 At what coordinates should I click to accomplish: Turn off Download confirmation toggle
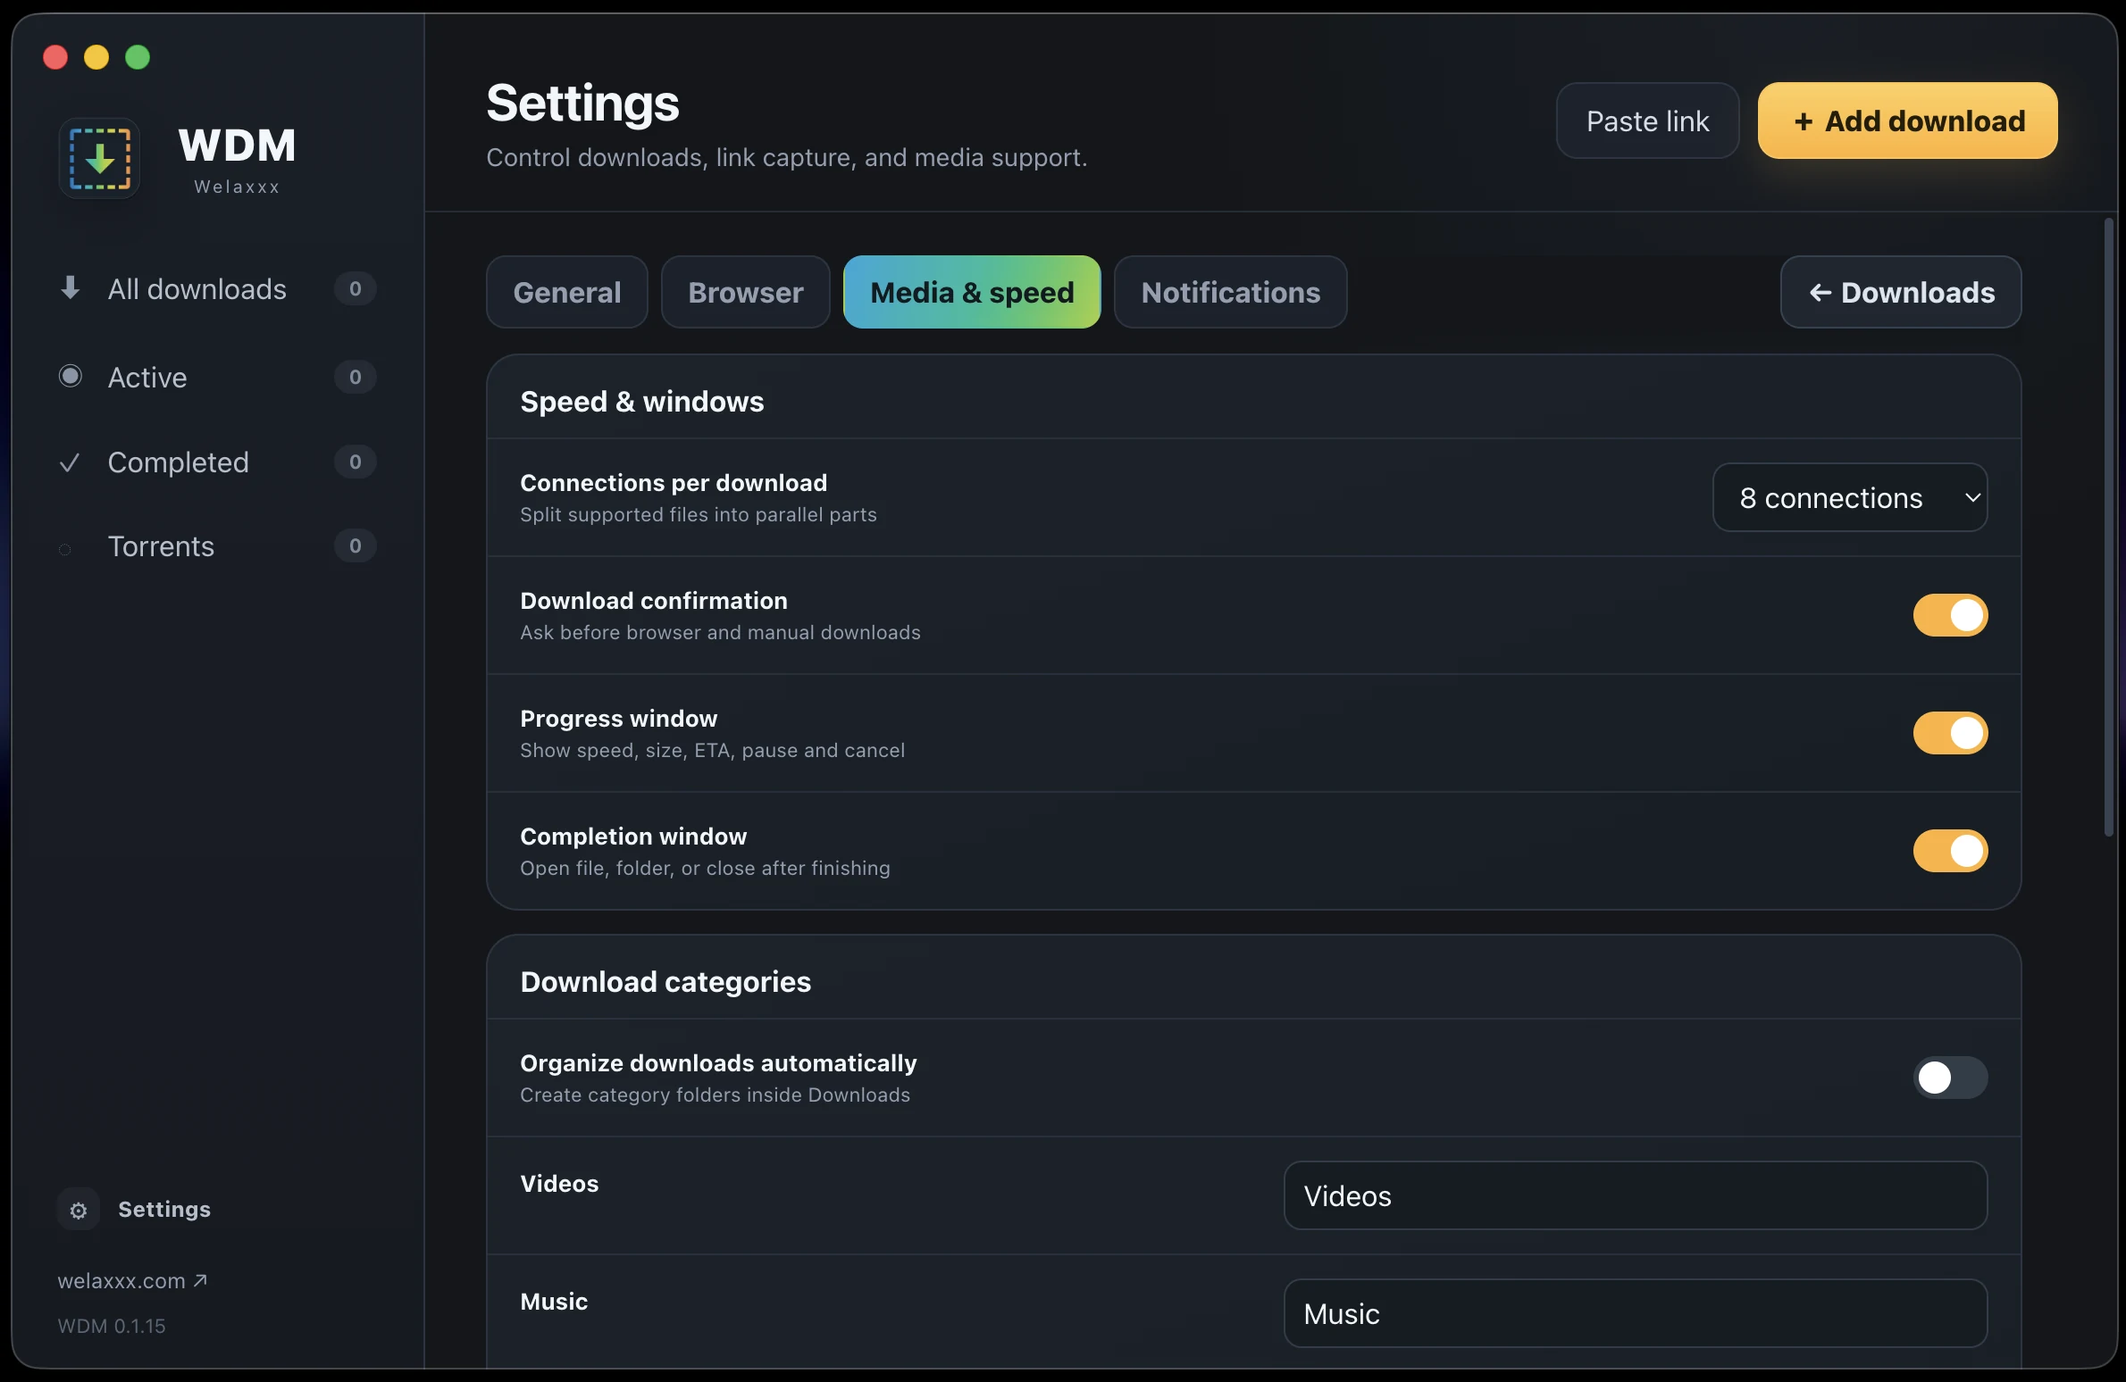(1950, 615)
